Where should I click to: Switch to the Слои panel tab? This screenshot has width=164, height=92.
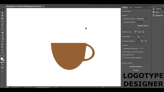tap(131, 7)
